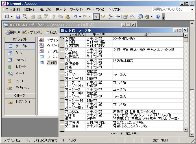196x144 pixels.
Task: Open the ツール(T) menu
Action: [76, 10]
